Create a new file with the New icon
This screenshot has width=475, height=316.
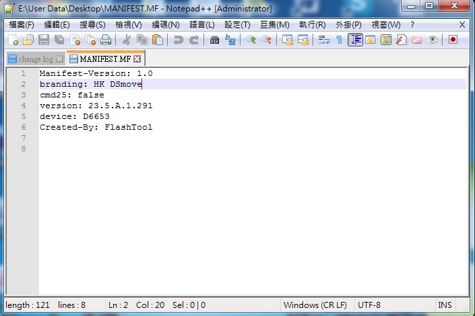[x=13, y=40]
